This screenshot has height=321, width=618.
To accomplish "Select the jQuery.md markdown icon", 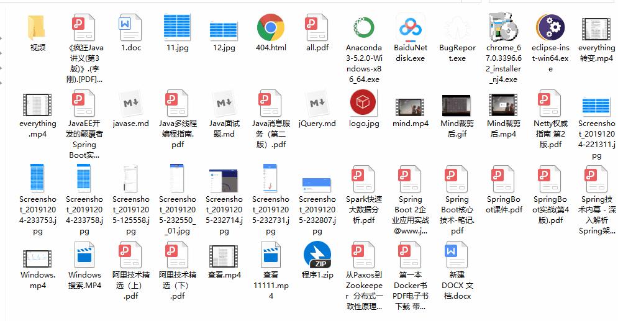I will [x=317, y=103].
